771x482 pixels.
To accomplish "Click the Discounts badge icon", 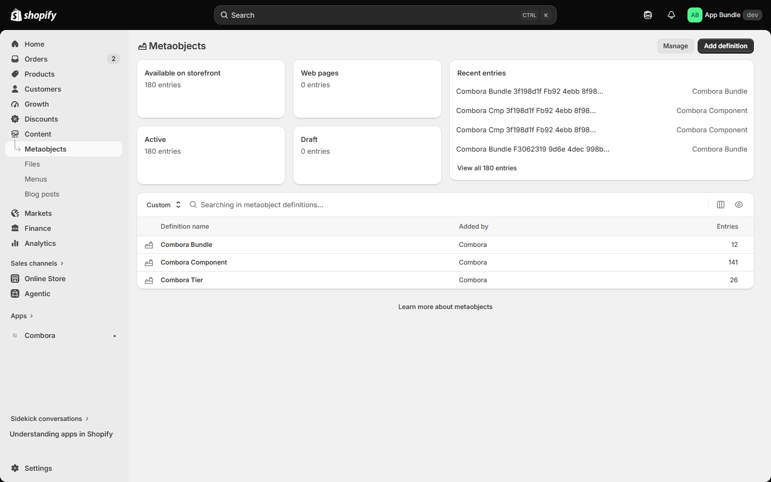I will (x=15, y=119).
